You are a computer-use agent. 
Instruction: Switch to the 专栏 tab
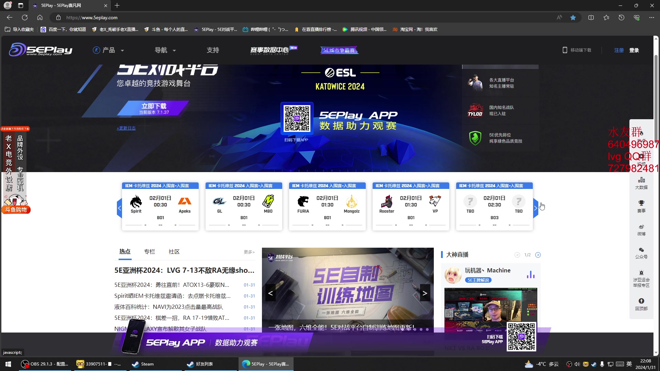pos(150,251)
